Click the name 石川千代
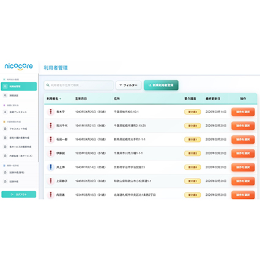The width and height of the screenshot is (260, 260). point(62,125)
